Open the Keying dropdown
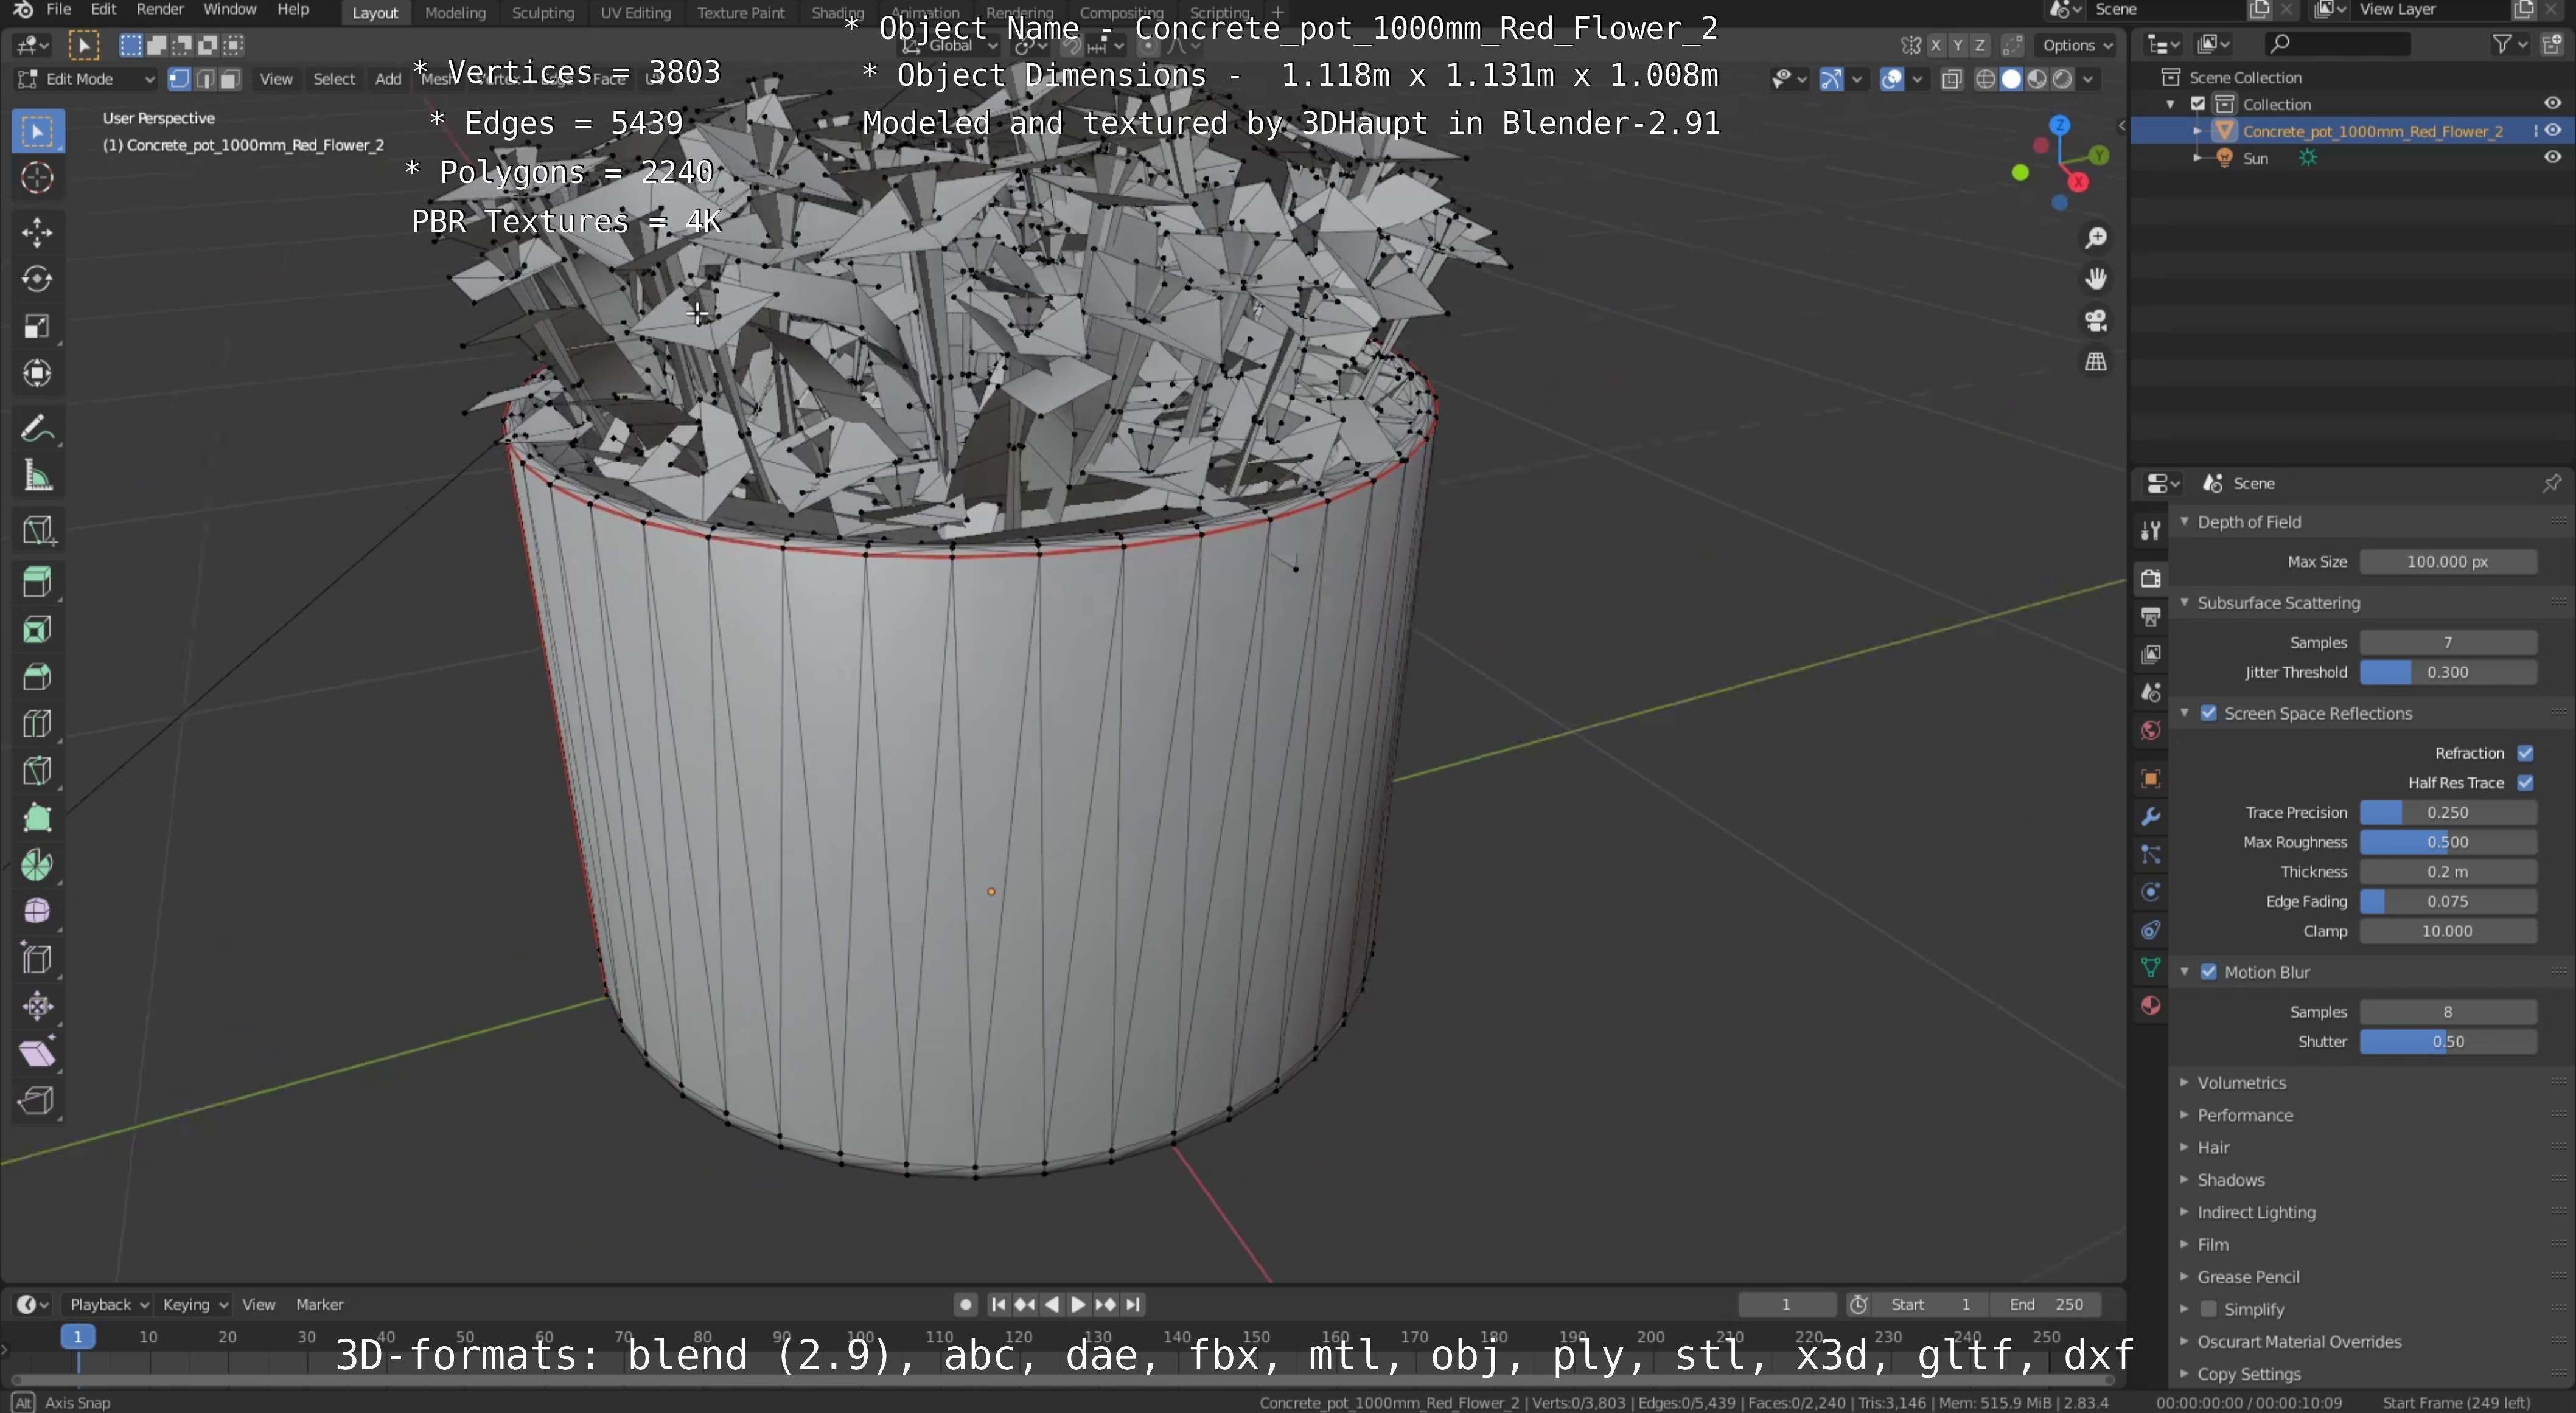Image resolution: width=2576 pixels, height=1413 pixels. (x=195, y=1304)
